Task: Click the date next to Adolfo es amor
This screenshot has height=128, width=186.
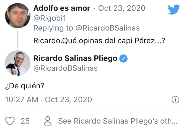Action: pos(122,8)
